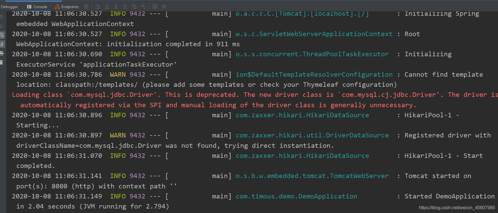This screenshot has width=498, height=213.
Task: Click text 'Started DemoApplication'
Action: tap(449, 196)
